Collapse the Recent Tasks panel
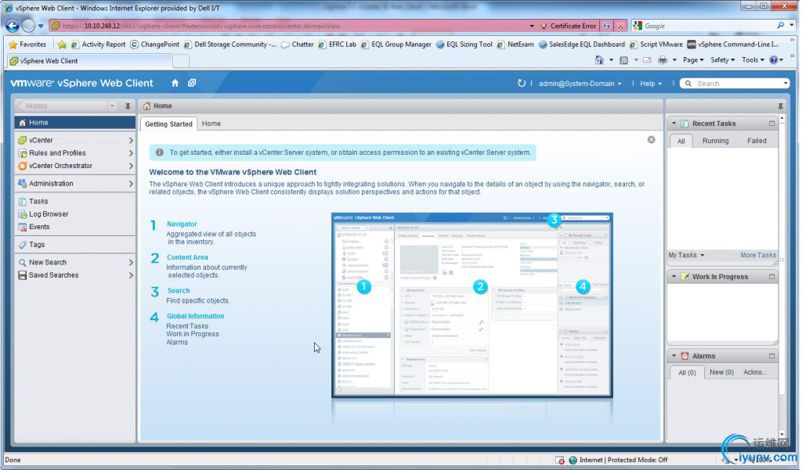Screen dimensions: 802x470 [674, 124]
